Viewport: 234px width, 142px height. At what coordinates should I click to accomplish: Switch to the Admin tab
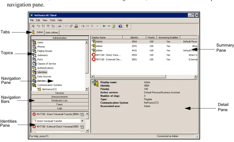tap(38, 32)
